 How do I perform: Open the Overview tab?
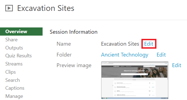tap(21, 32)
